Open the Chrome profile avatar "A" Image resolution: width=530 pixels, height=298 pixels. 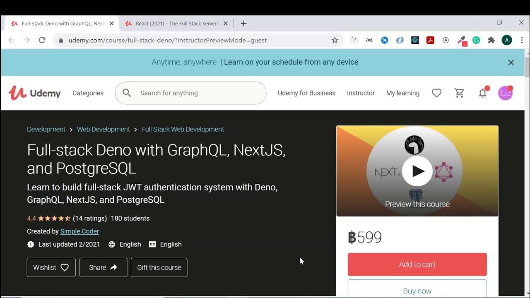pos(507,40)
